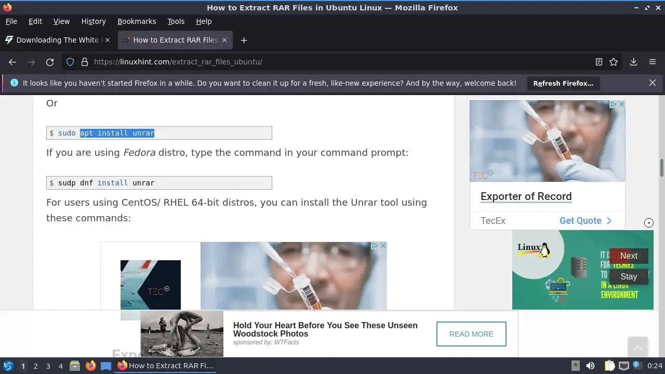This screenshot has width=665, height=374.
Task: Click the sudp dnf install unrar code box
Action: [159, 183]
